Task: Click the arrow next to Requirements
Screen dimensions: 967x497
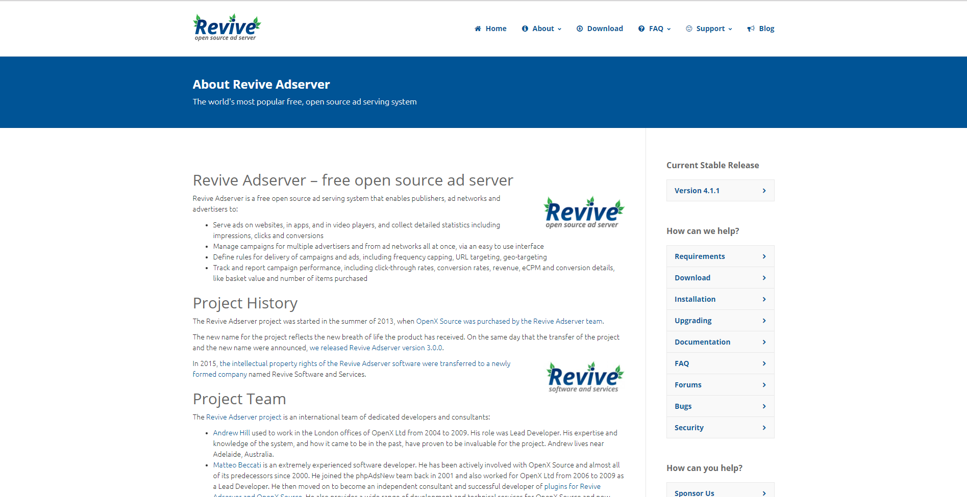Action: pos(764,256)
